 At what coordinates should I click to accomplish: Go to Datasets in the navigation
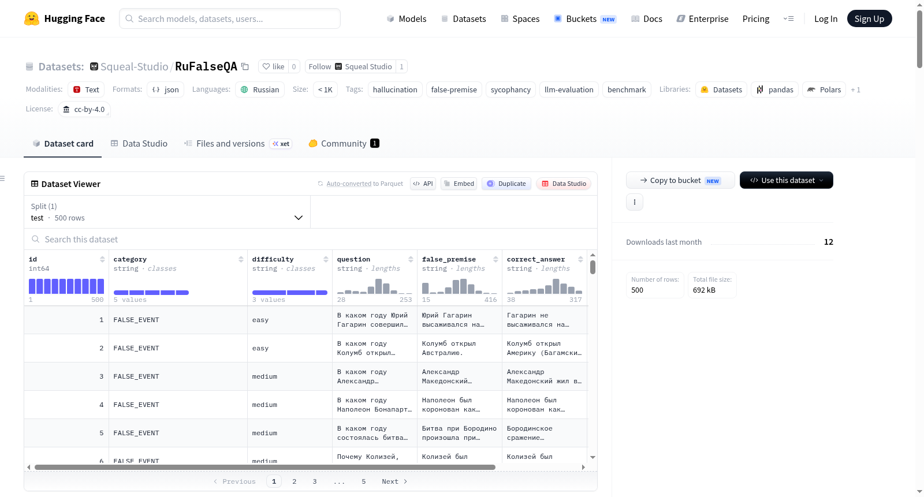463,18
